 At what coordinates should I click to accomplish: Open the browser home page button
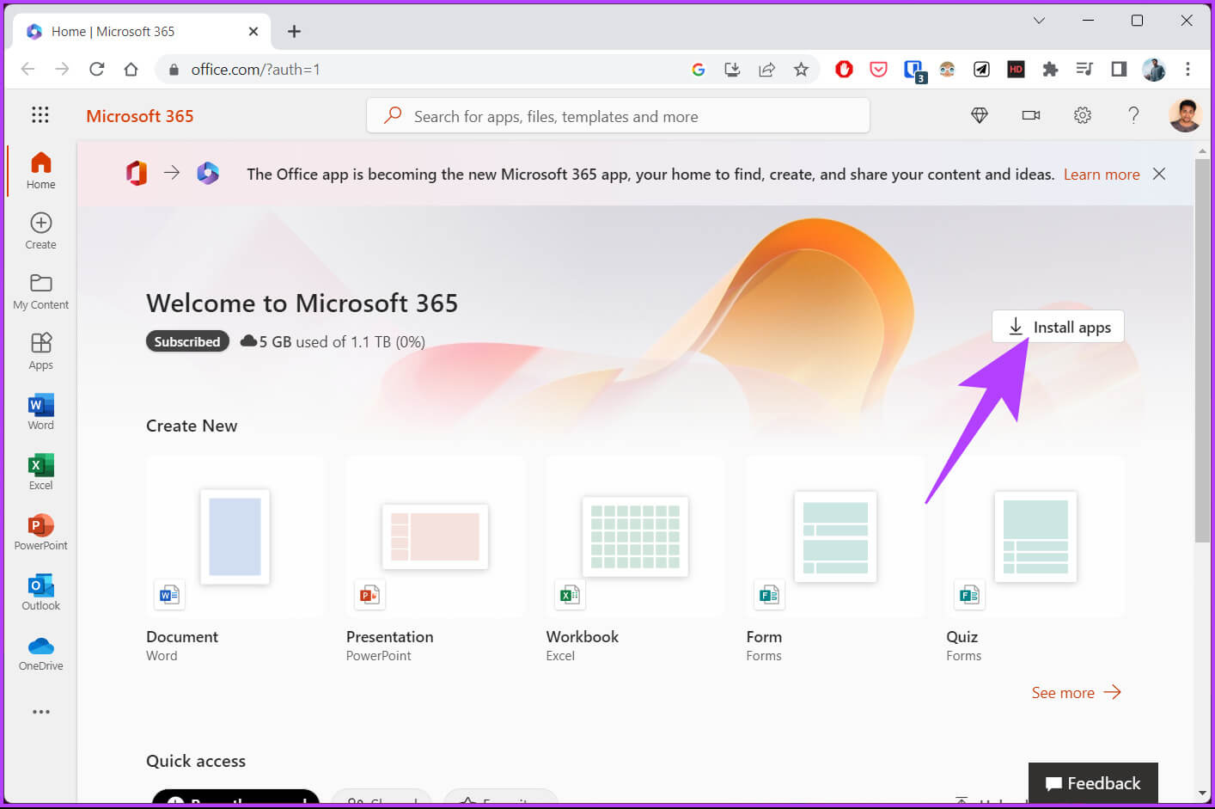click(131, 69)
